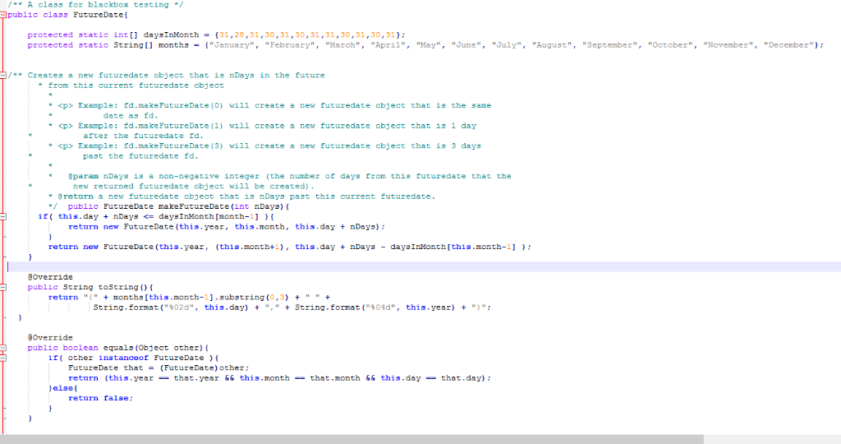Screen dimensions: 841x444
Task: Click 'that.day' in the equals return
Action: point(462,378)
